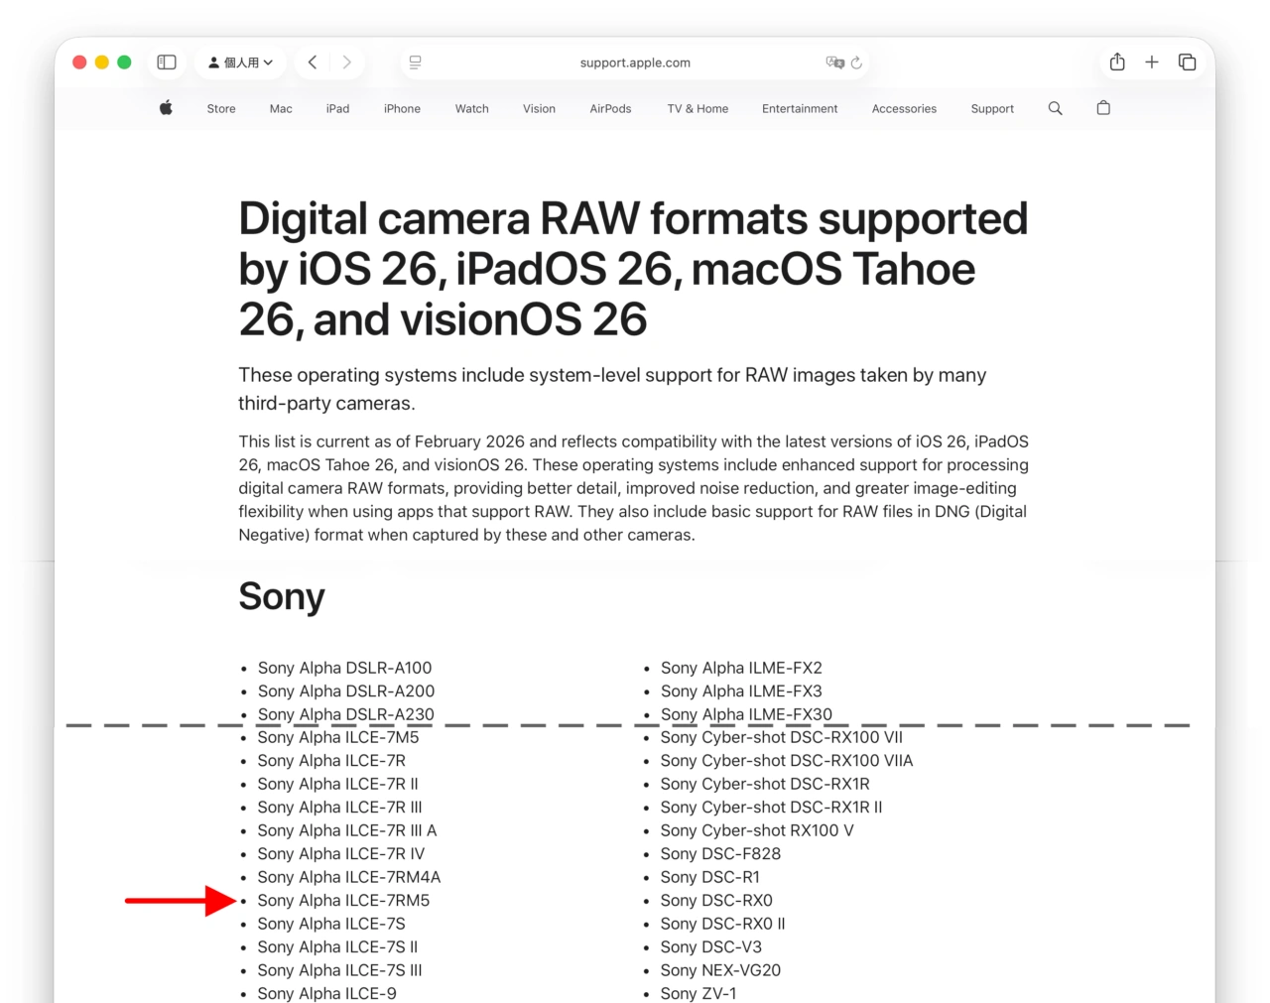Open the Share menu
The image size is (1270, 1003).
[x=1117, y=63]
